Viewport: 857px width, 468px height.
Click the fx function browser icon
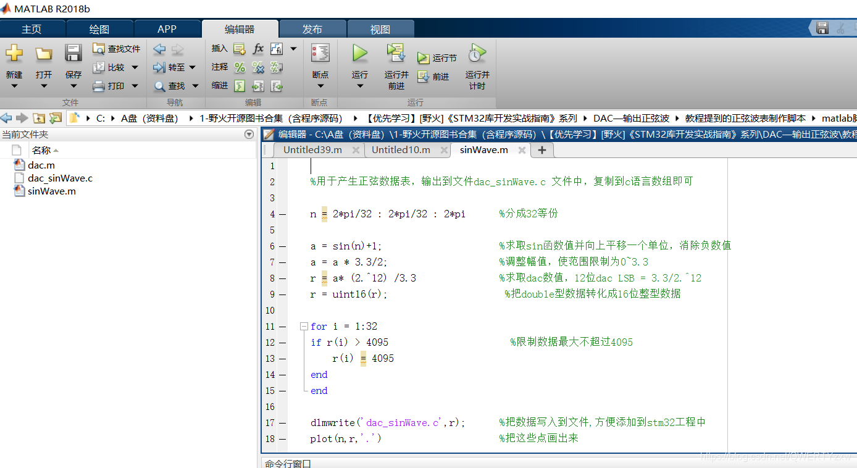point(258,49)
